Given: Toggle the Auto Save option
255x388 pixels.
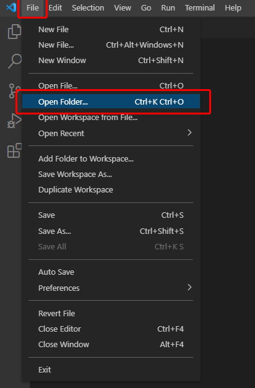Looking at the screenshot, I should [111, 272].
